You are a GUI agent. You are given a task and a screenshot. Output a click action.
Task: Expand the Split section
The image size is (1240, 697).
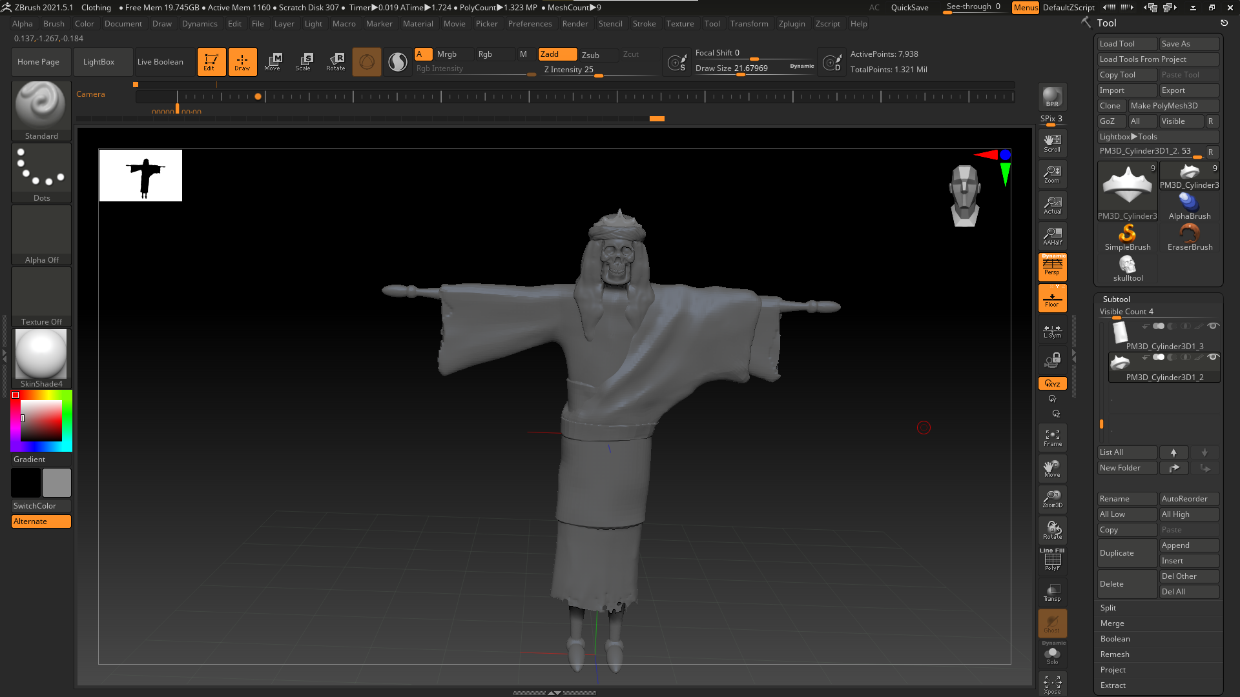coord(1108,608)
